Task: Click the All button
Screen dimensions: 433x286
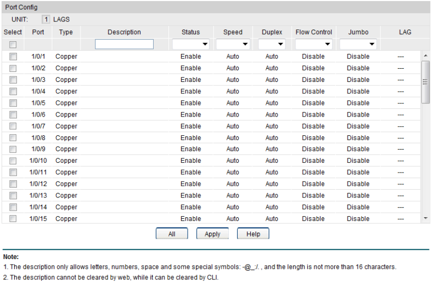Action: click(171, 234)
